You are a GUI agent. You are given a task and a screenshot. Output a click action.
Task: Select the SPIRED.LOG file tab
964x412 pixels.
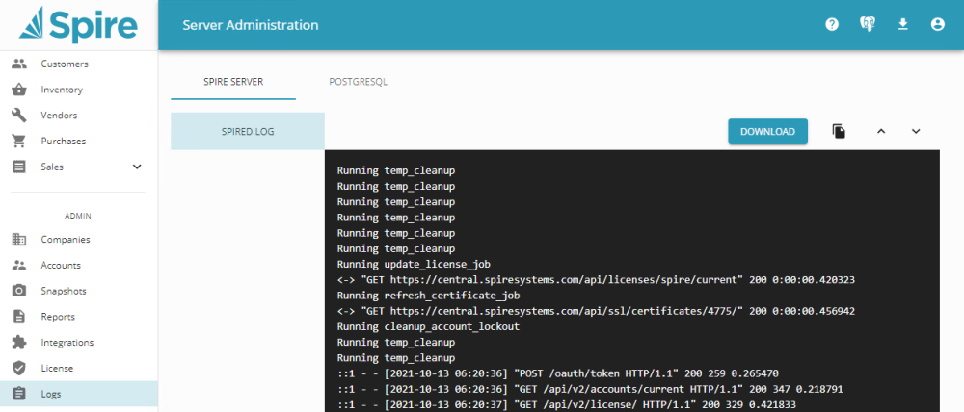click(248, 132)
